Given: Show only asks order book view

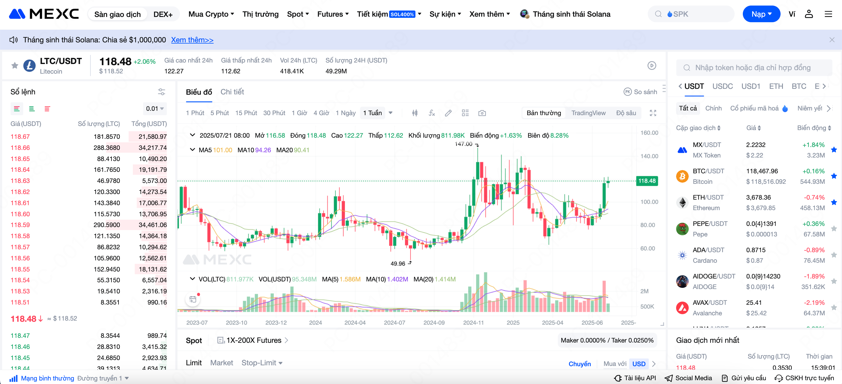Looking at the screenshot, I should (47, 109).
